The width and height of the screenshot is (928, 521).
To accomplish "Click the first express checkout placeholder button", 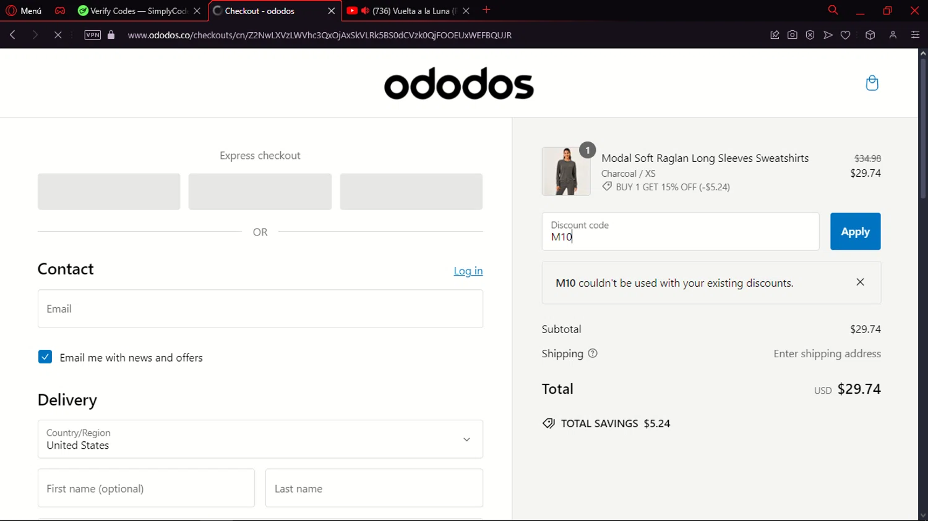I will coord(109,192).
